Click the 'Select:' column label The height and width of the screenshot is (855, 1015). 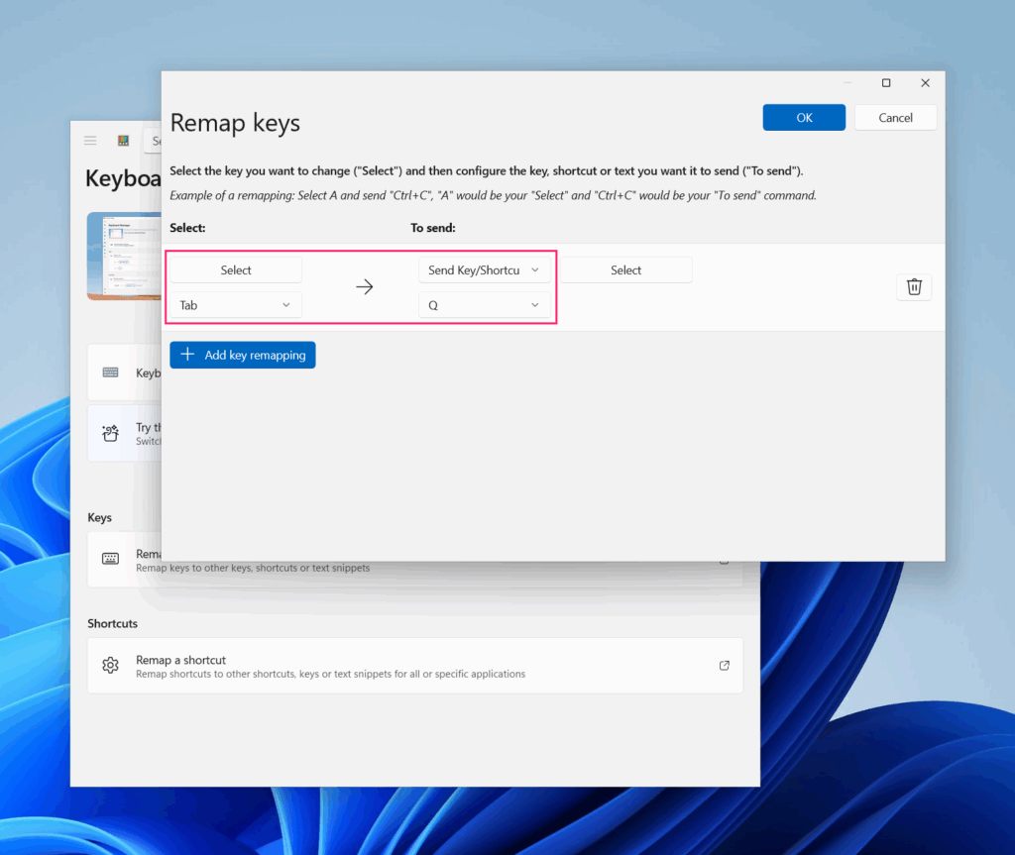click(187, 228)
